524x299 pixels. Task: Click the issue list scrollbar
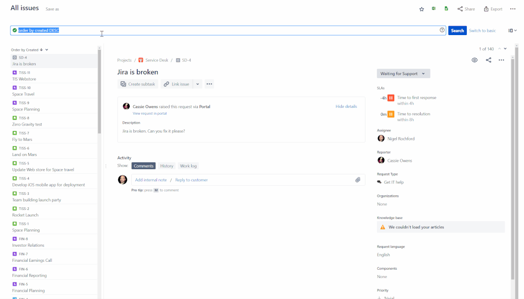tap(99, 92)
